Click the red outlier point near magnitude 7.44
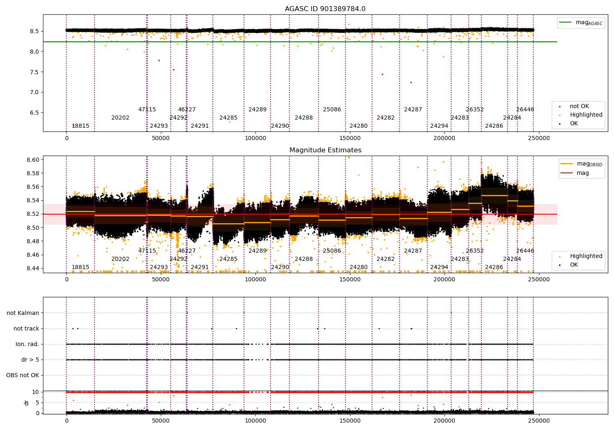The width and height of the screenshot is (614, 430). [382, 74]
